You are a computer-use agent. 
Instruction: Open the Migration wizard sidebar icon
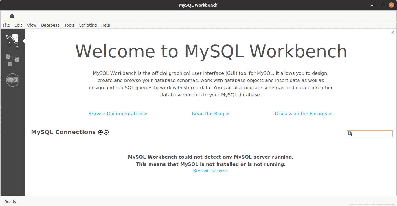12,80
